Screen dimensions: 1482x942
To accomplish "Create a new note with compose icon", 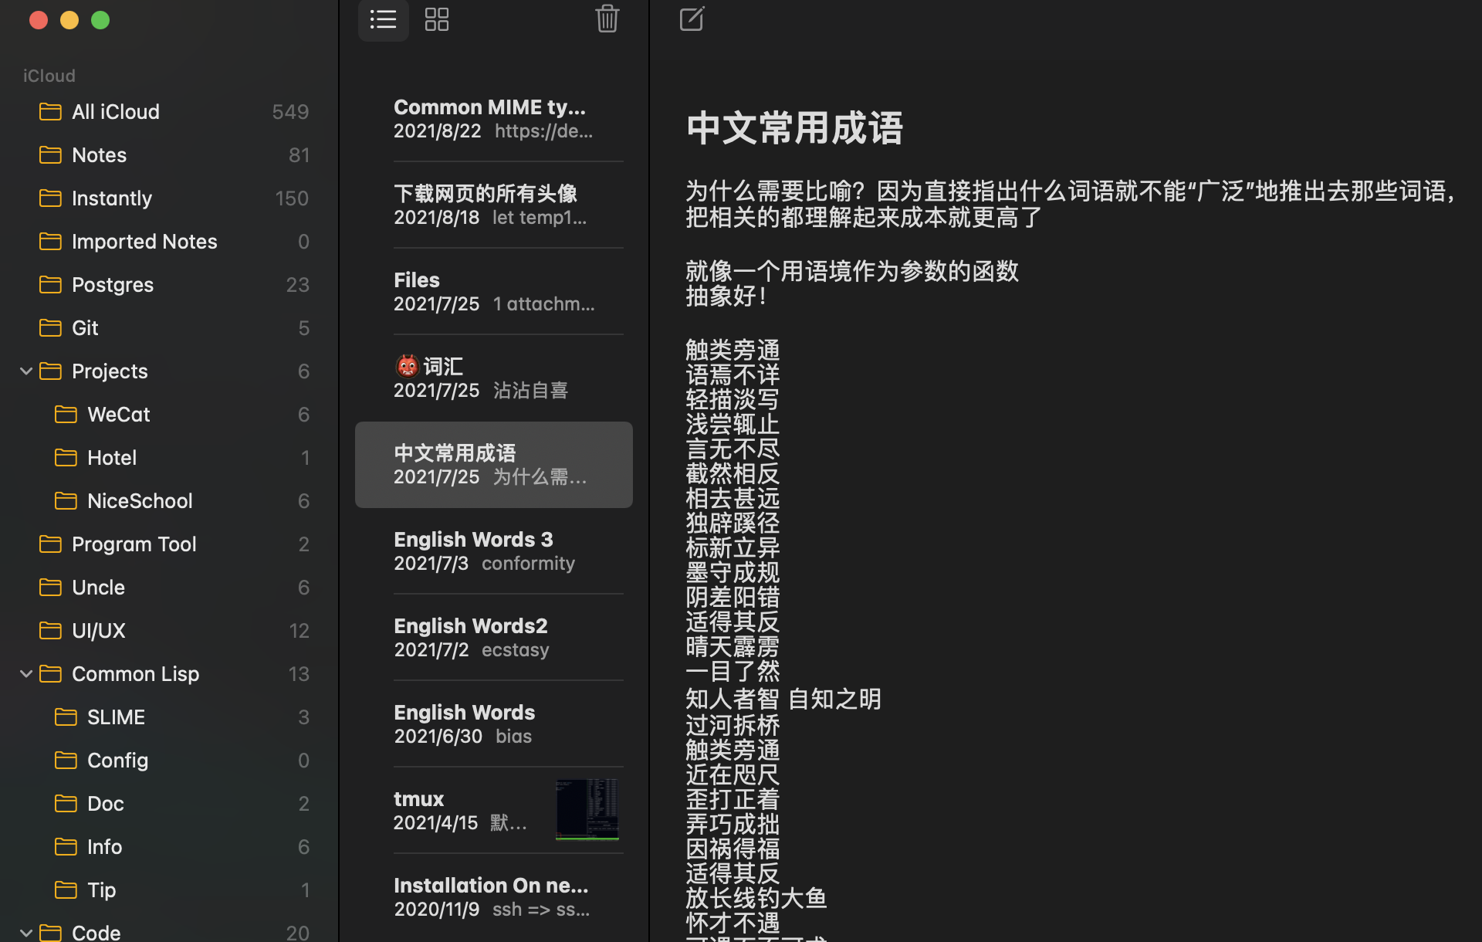I will click(x=691, y=19).
